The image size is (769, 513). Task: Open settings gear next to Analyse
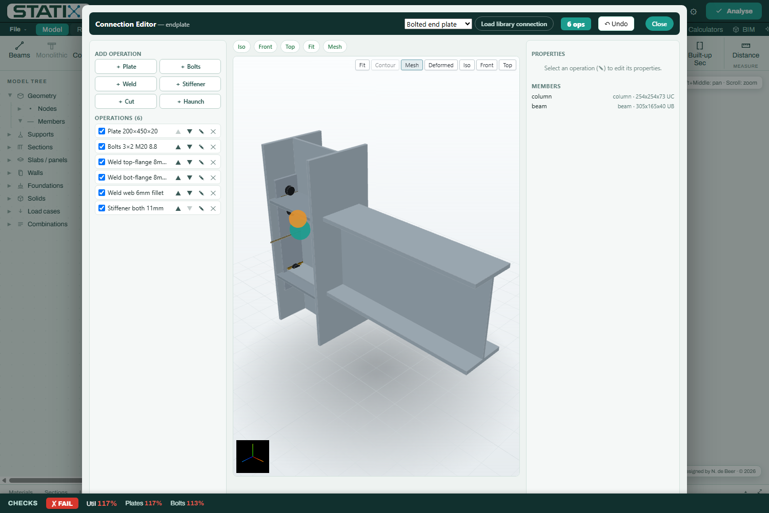(x=694, y=11)
